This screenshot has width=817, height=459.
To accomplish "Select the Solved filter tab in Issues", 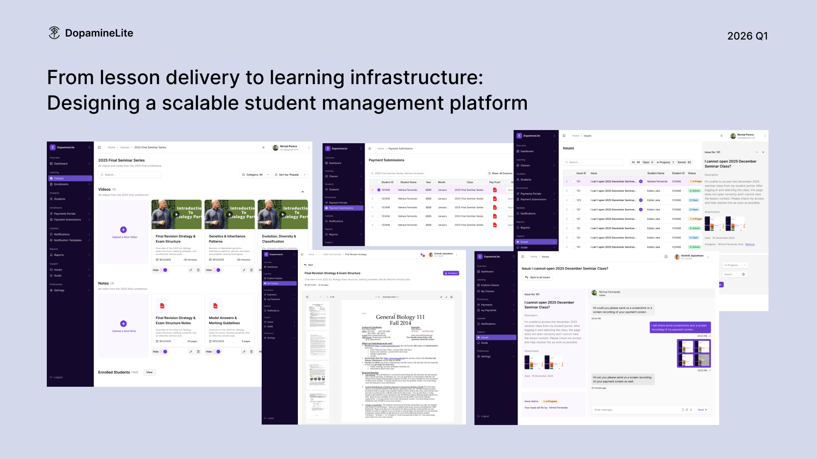I will pos(684,162).
